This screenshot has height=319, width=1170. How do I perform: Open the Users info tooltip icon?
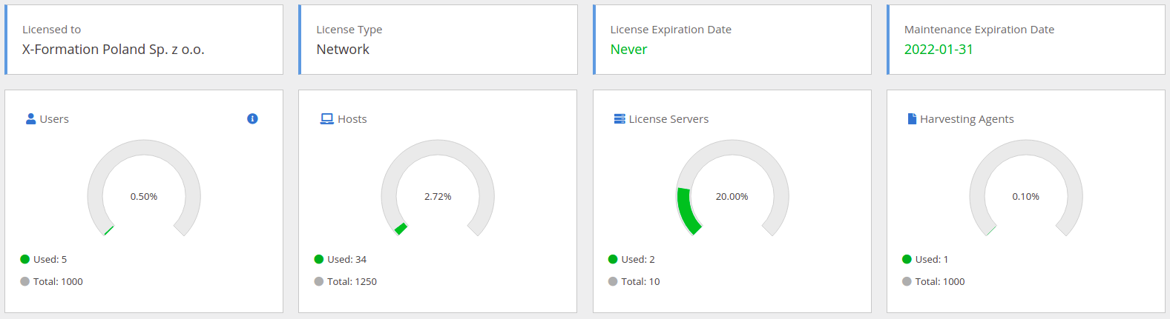point(252,118)
